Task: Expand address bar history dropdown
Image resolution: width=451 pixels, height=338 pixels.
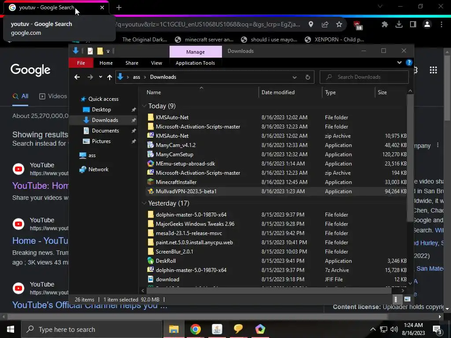Action: tap(295, 77)
